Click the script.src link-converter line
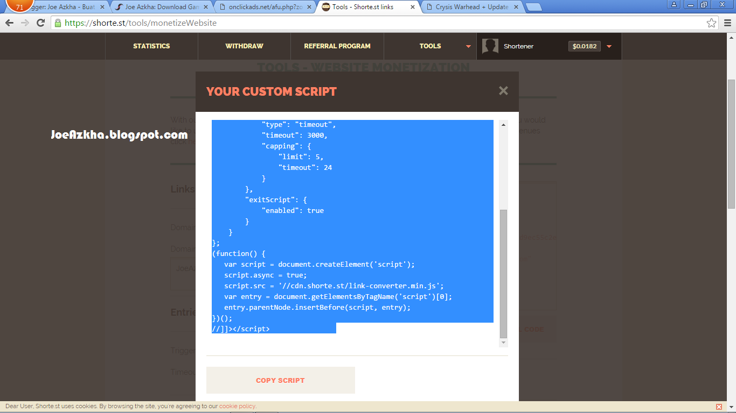This screenshot has width=736, height=413. click(x=334, y=286)
